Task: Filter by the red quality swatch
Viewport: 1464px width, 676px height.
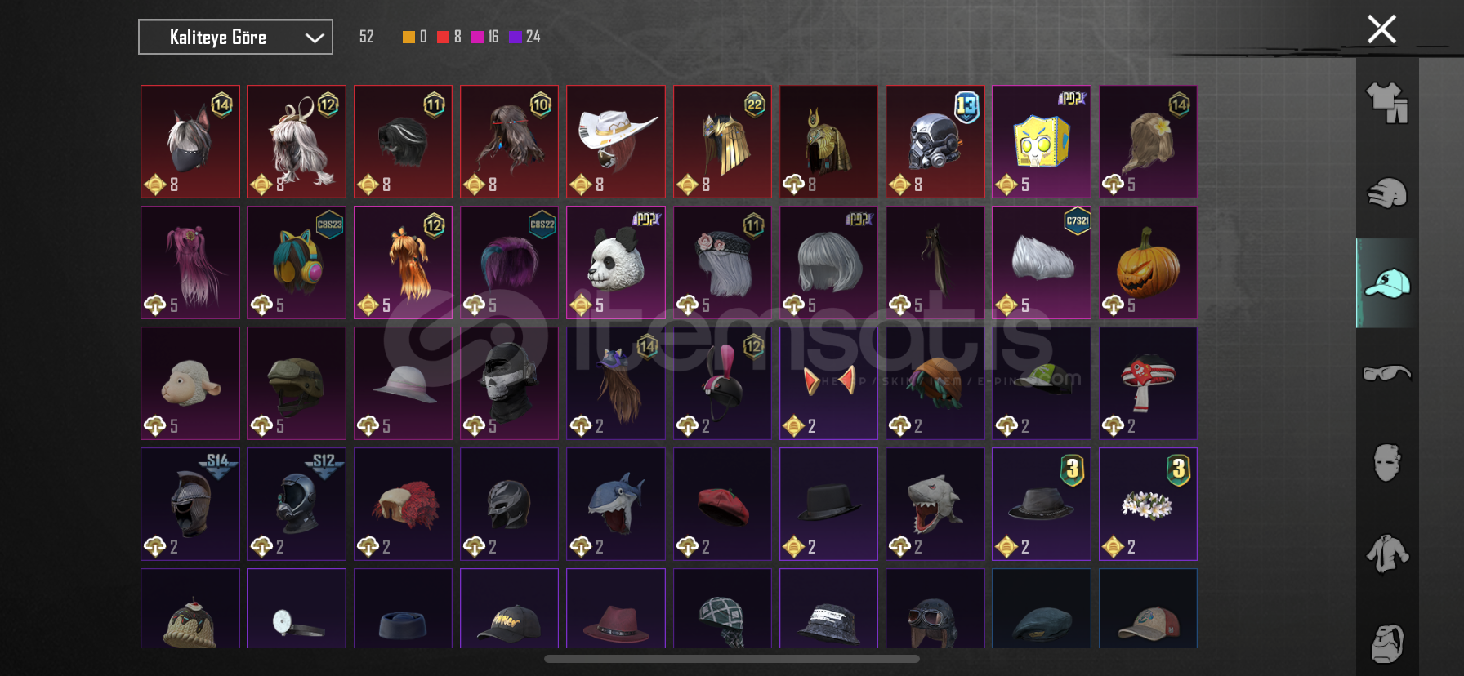Action: pos(443,37)
